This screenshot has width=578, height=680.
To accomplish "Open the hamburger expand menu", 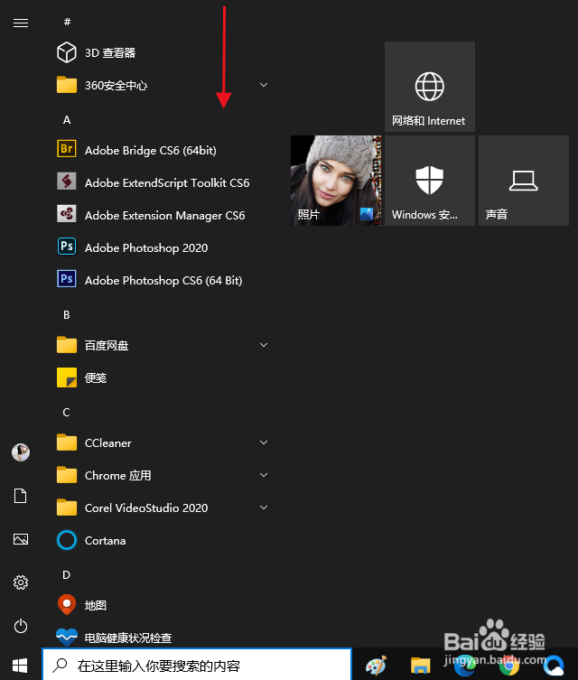I will tap(21, 23).
